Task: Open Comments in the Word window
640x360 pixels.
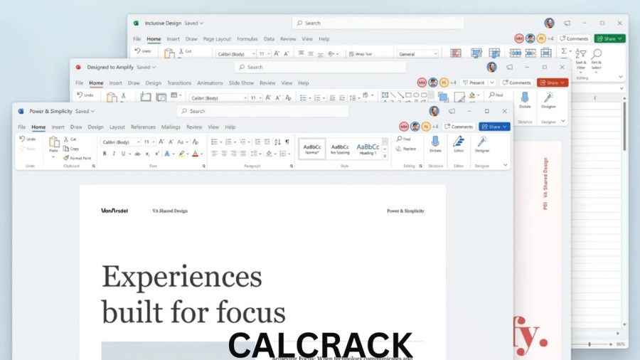Action: (459, 127)
